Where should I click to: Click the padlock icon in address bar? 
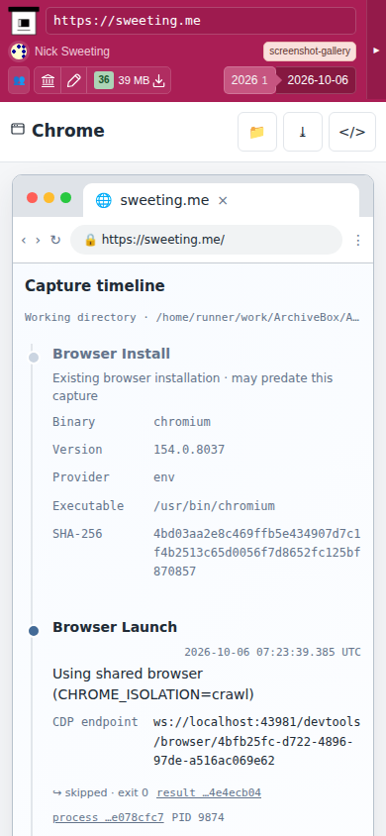tap(90, 240)
